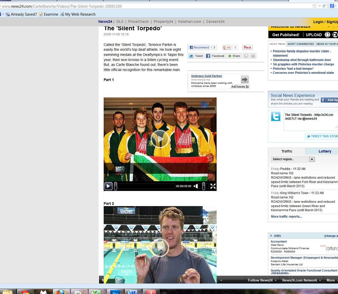Screen dimensions: 338x294
Task: Print the article using printer icon
Action: pos(253,56)
